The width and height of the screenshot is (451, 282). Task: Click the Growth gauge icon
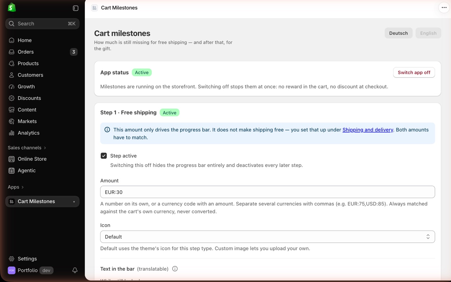12,87
